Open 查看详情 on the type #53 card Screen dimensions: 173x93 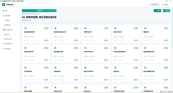(46, 40)
